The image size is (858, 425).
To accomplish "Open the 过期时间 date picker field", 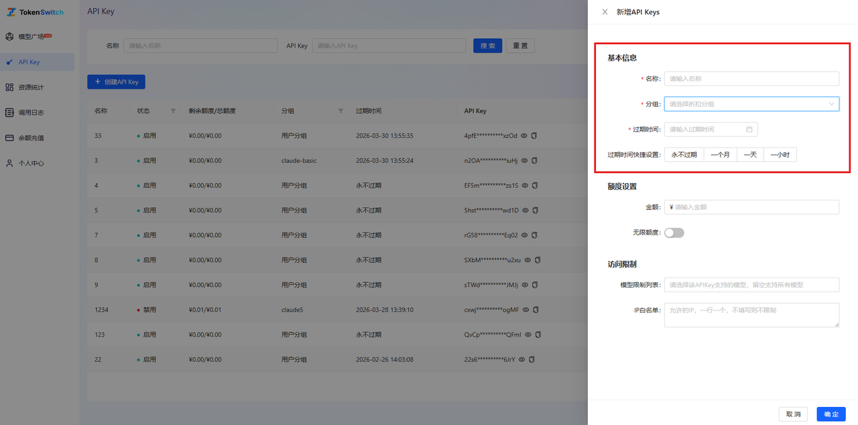I will tap(711, 129).
